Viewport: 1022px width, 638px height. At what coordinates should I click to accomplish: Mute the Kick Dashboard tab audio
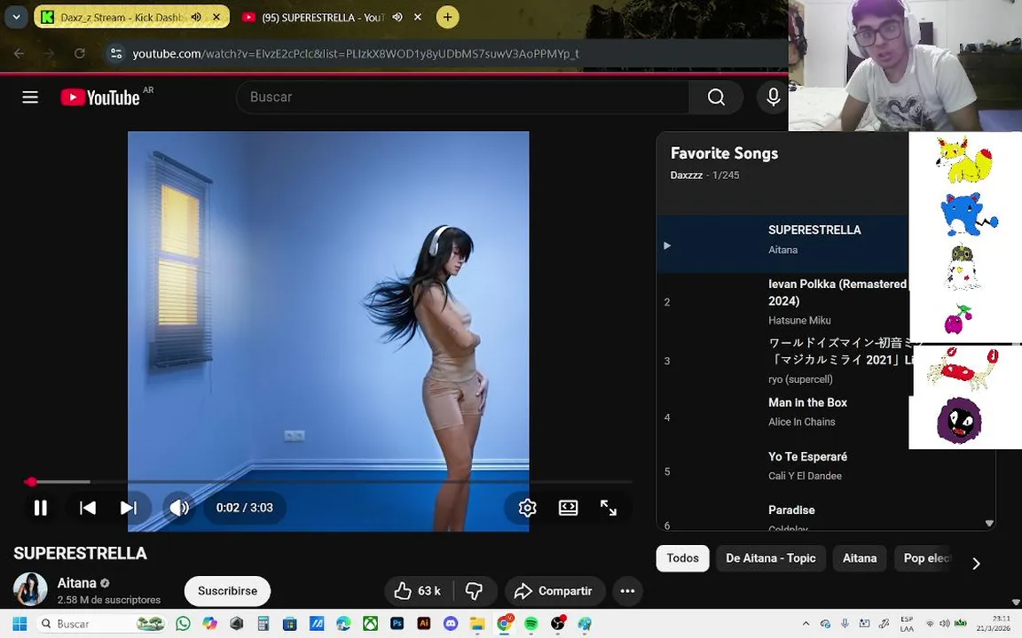[196, 17]
